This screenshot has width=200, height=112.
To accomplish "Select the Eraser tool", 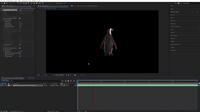I will 36,3.
